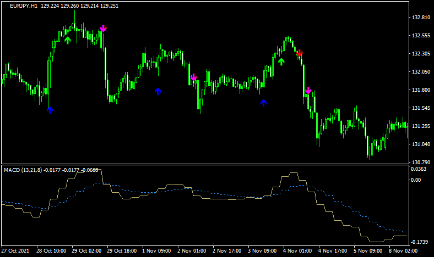The image size is (434, 257).
Task: Click the 132.050 price level label
Action: click(x=421, y=72)
